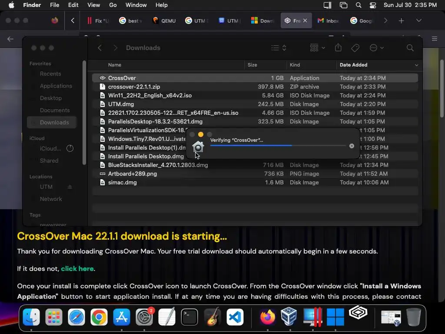Click the Finder Share toolbar icon
The image size is (445, 334).
338,47
